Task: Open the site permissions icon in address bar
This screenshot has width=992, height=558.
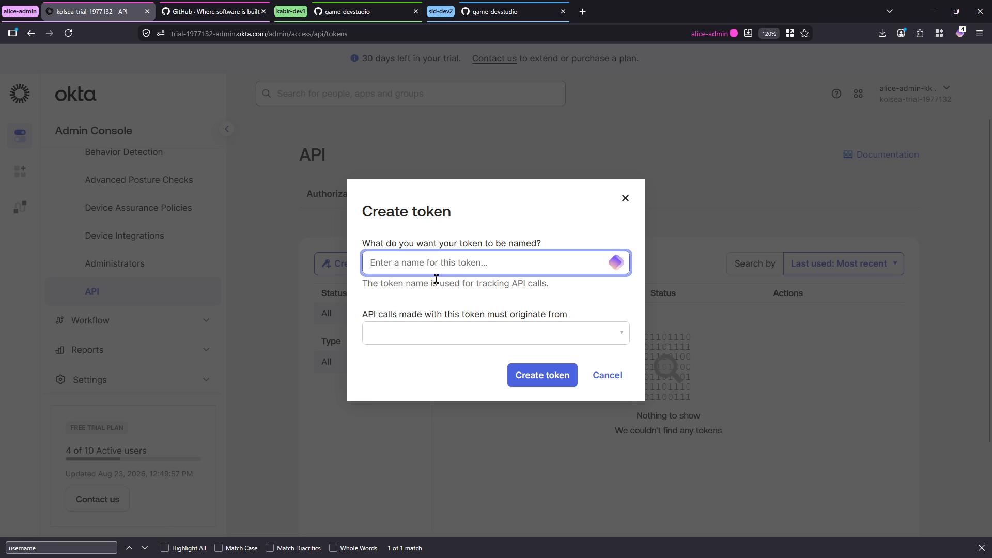Action: (x=161, y=33)
